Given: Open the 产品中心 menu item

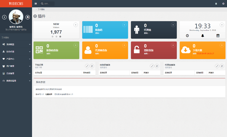Looking at the screenshot, I should click(x=16, y=59).
